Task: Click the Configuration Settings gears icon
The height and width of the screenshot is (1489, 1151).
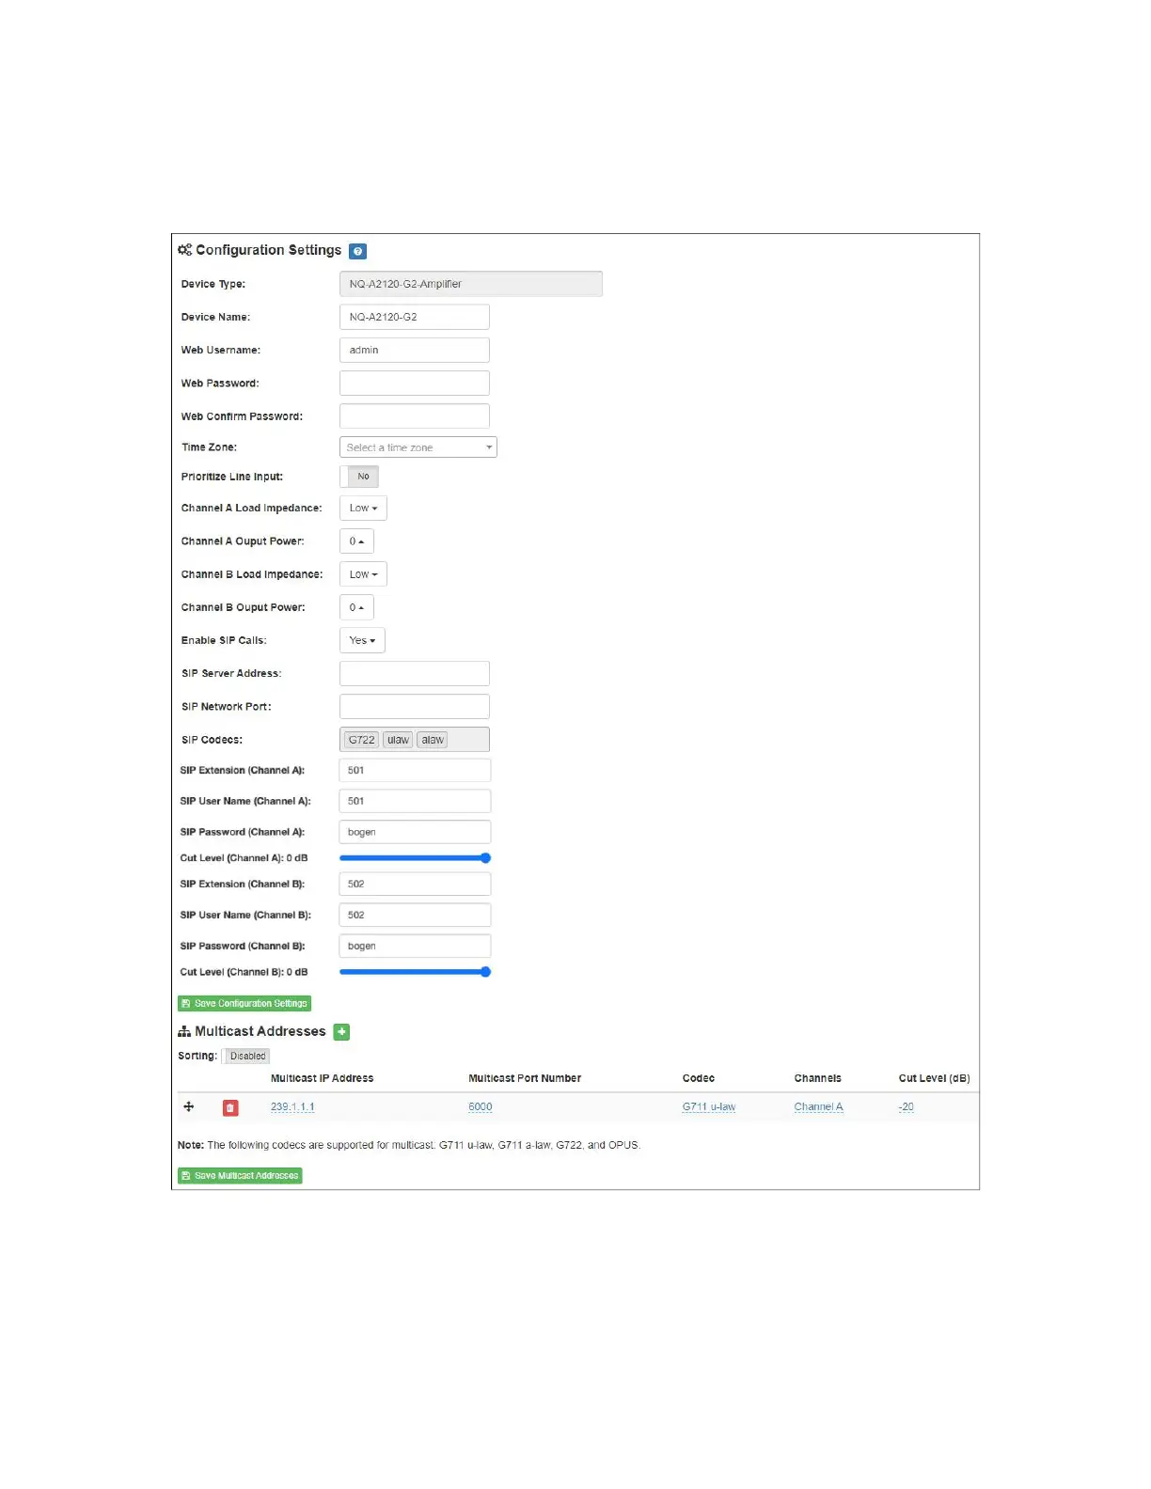Action: click(185, 250)
